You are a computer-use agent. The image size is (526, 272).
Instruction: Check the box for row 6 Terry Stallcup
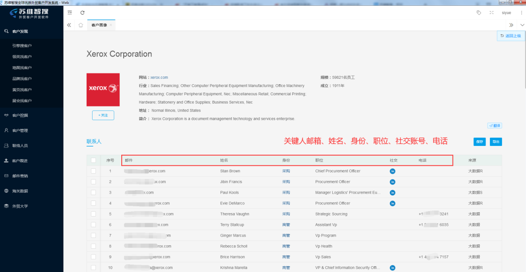(93, 225)
